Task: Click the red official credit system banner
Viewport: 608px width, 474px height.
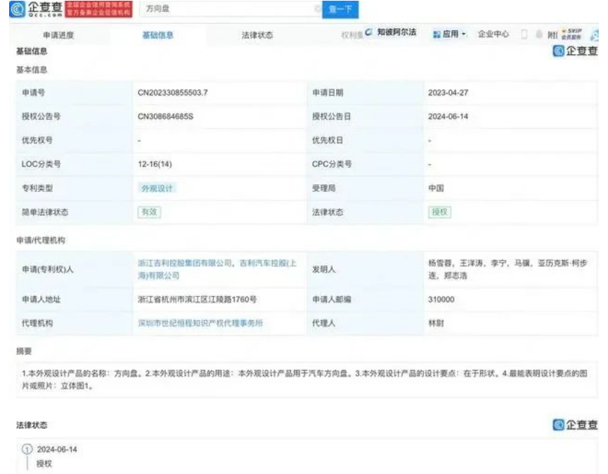Action: point(98,9)
